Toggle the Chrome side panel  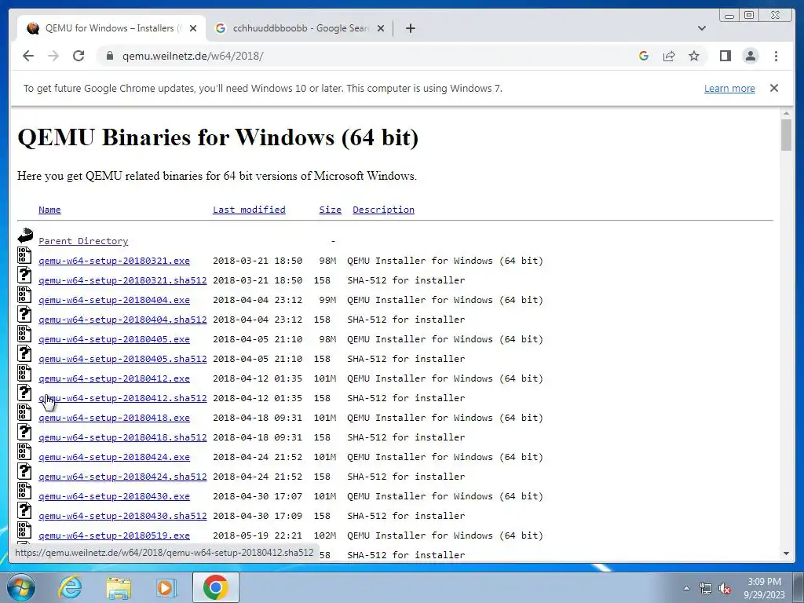point(725,56)
